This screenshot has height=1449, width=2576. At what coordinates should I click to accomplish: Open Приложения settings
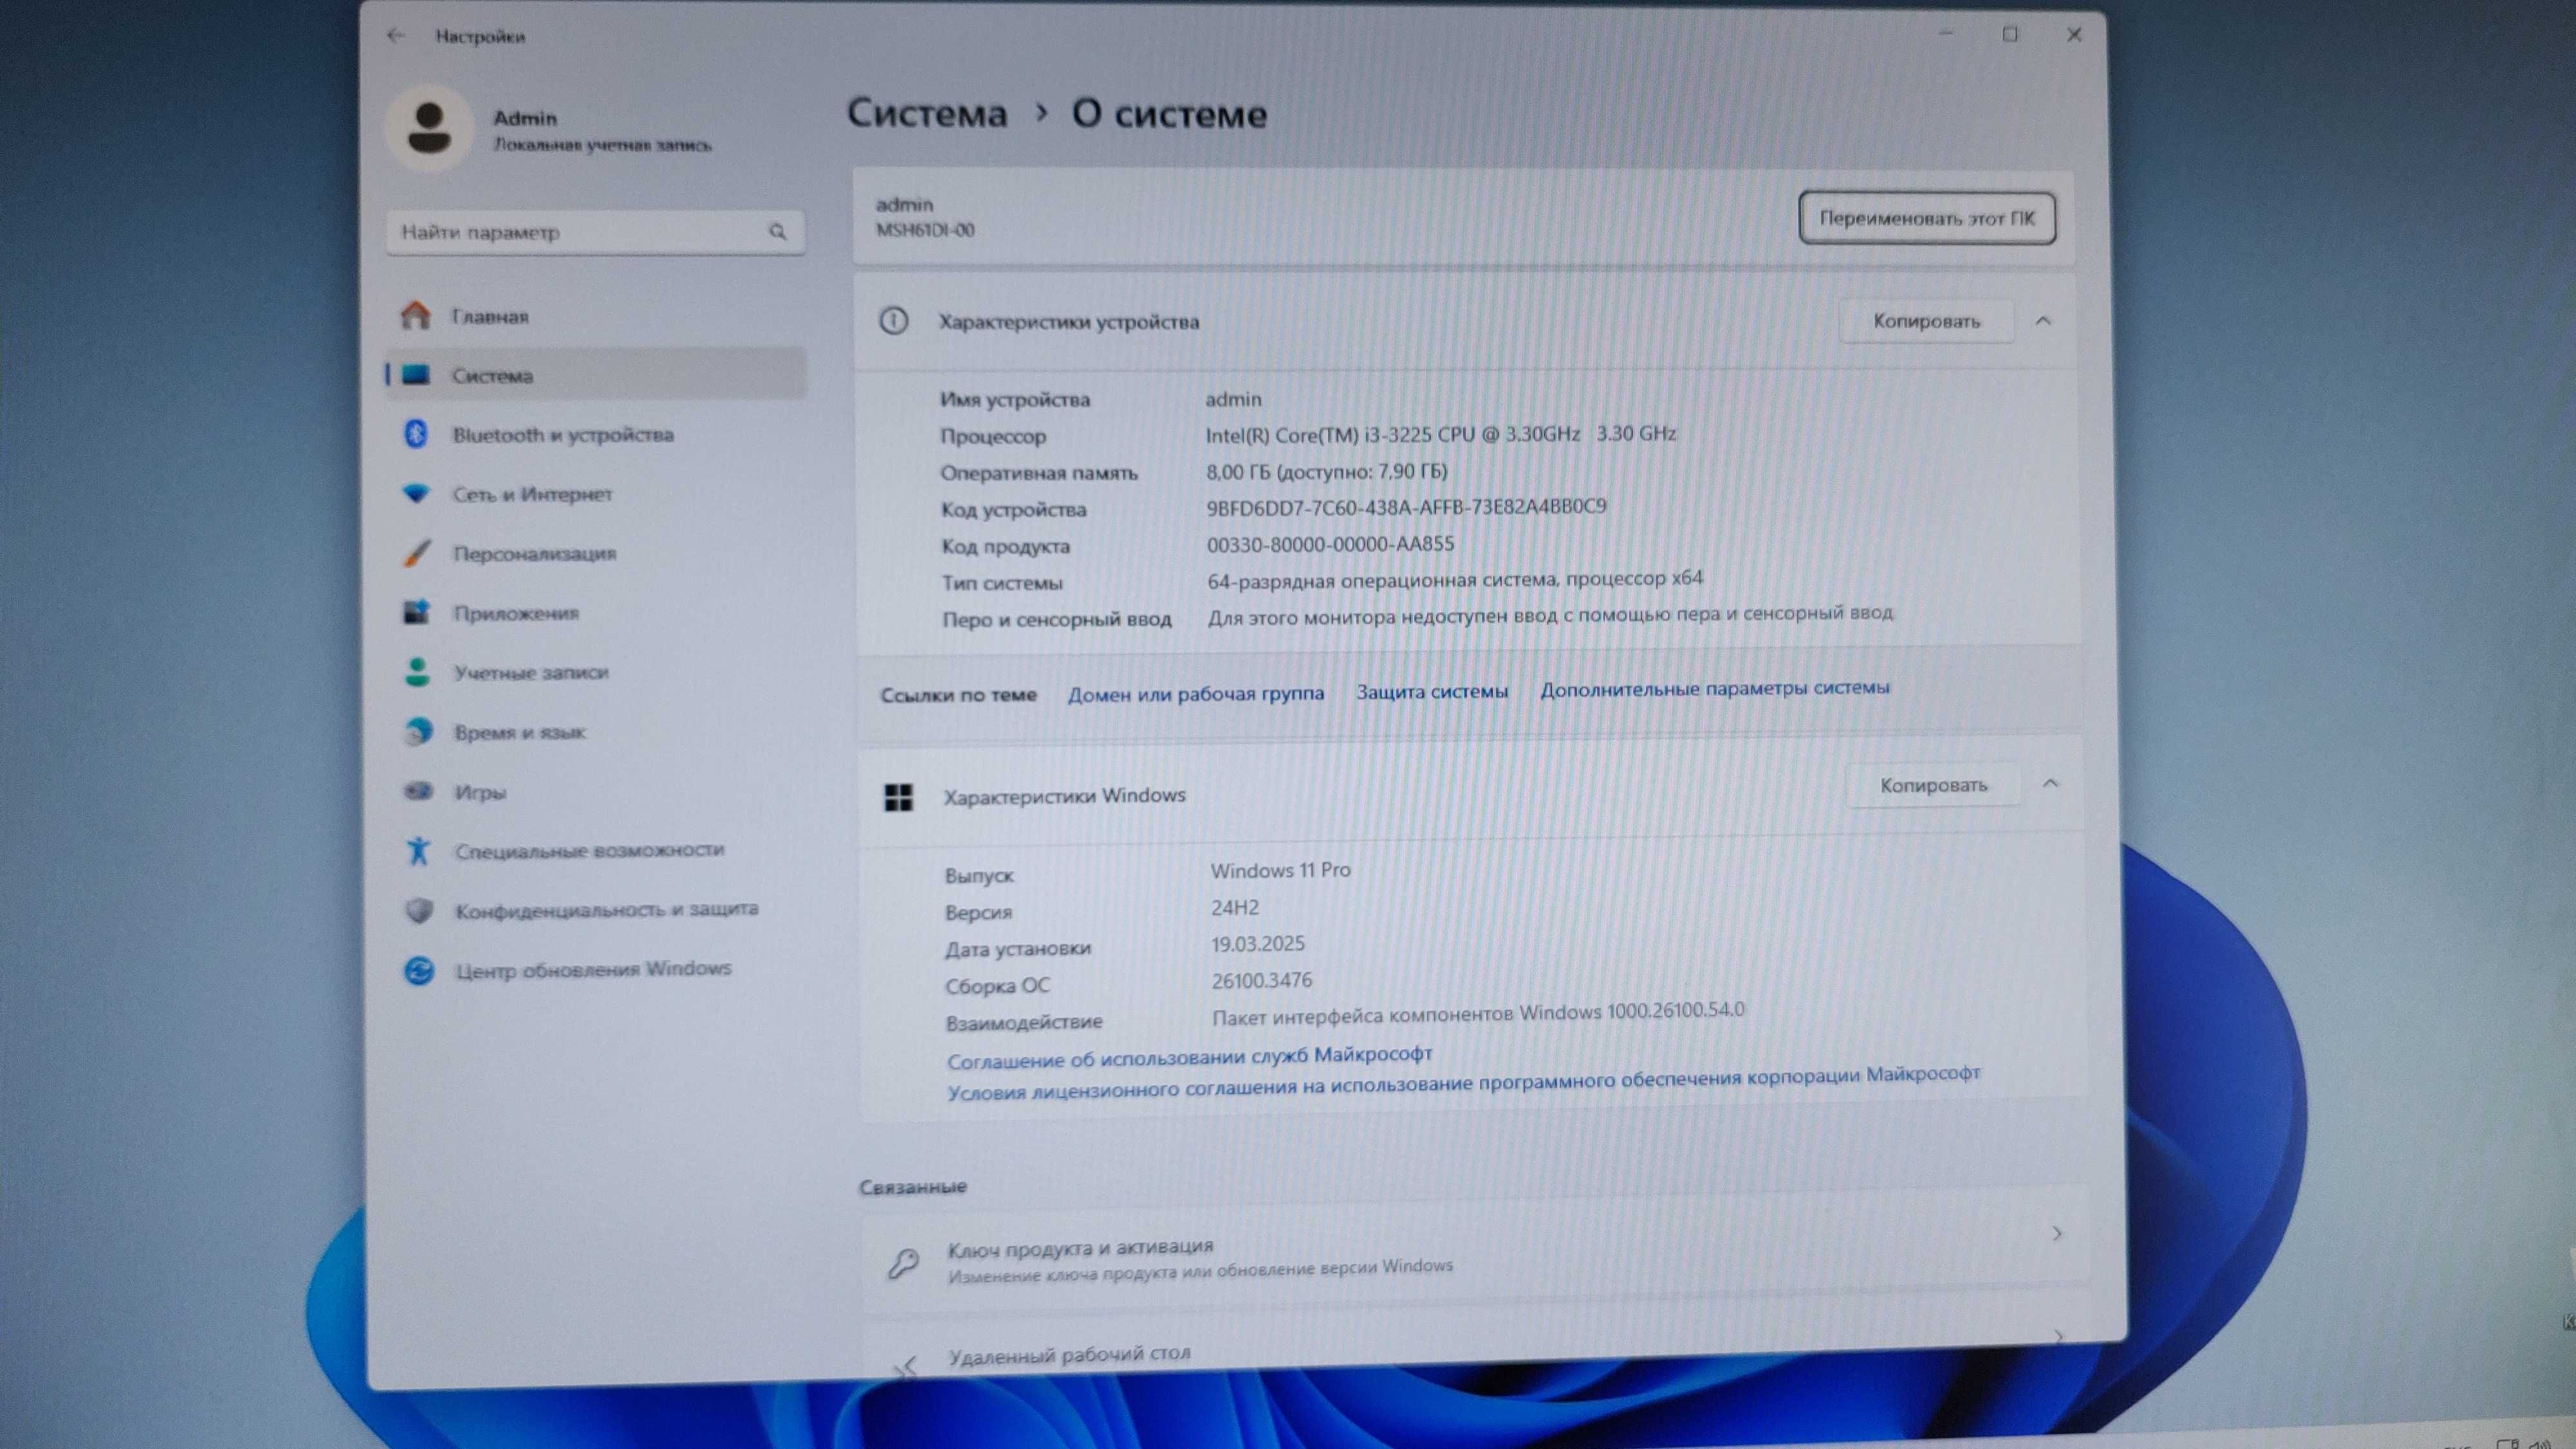click(x=595, y=612)
